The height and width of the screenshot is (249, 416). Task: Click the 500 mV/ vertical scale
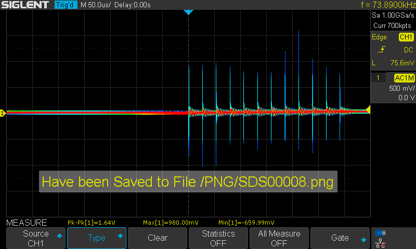(401, 88)
